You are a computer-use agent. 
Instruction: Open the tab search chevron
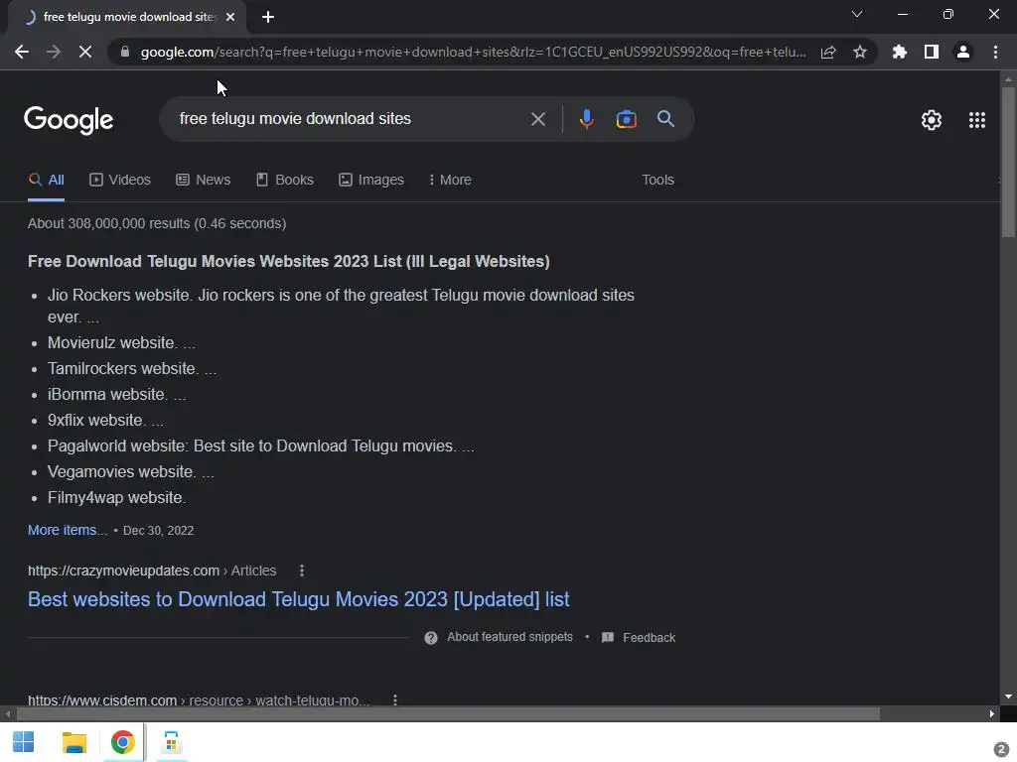pyautogui.click(x=857, y=14)
